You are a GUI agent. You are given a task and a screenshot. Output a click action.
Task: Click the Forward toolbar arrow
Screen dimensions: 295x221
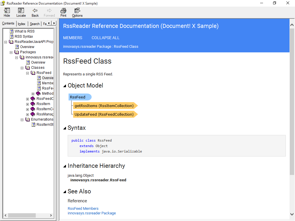pos(49,13)
